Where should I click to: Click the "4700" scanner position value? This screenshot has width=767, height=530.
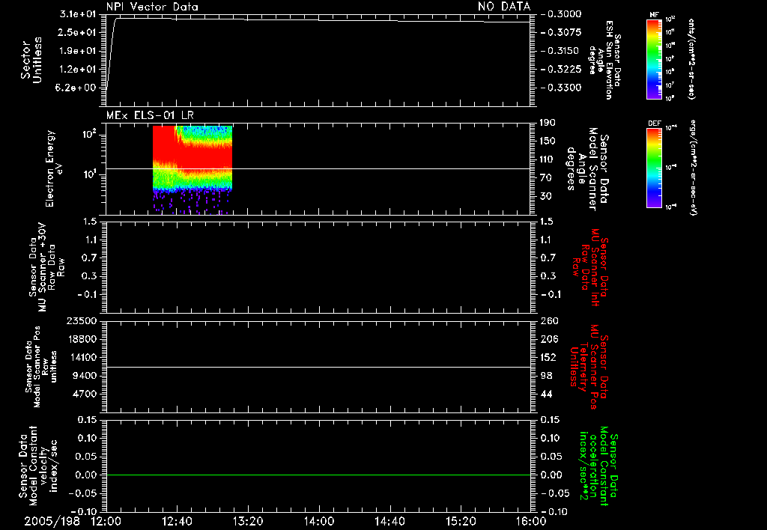pyautogui.click(x=84, y=394)
